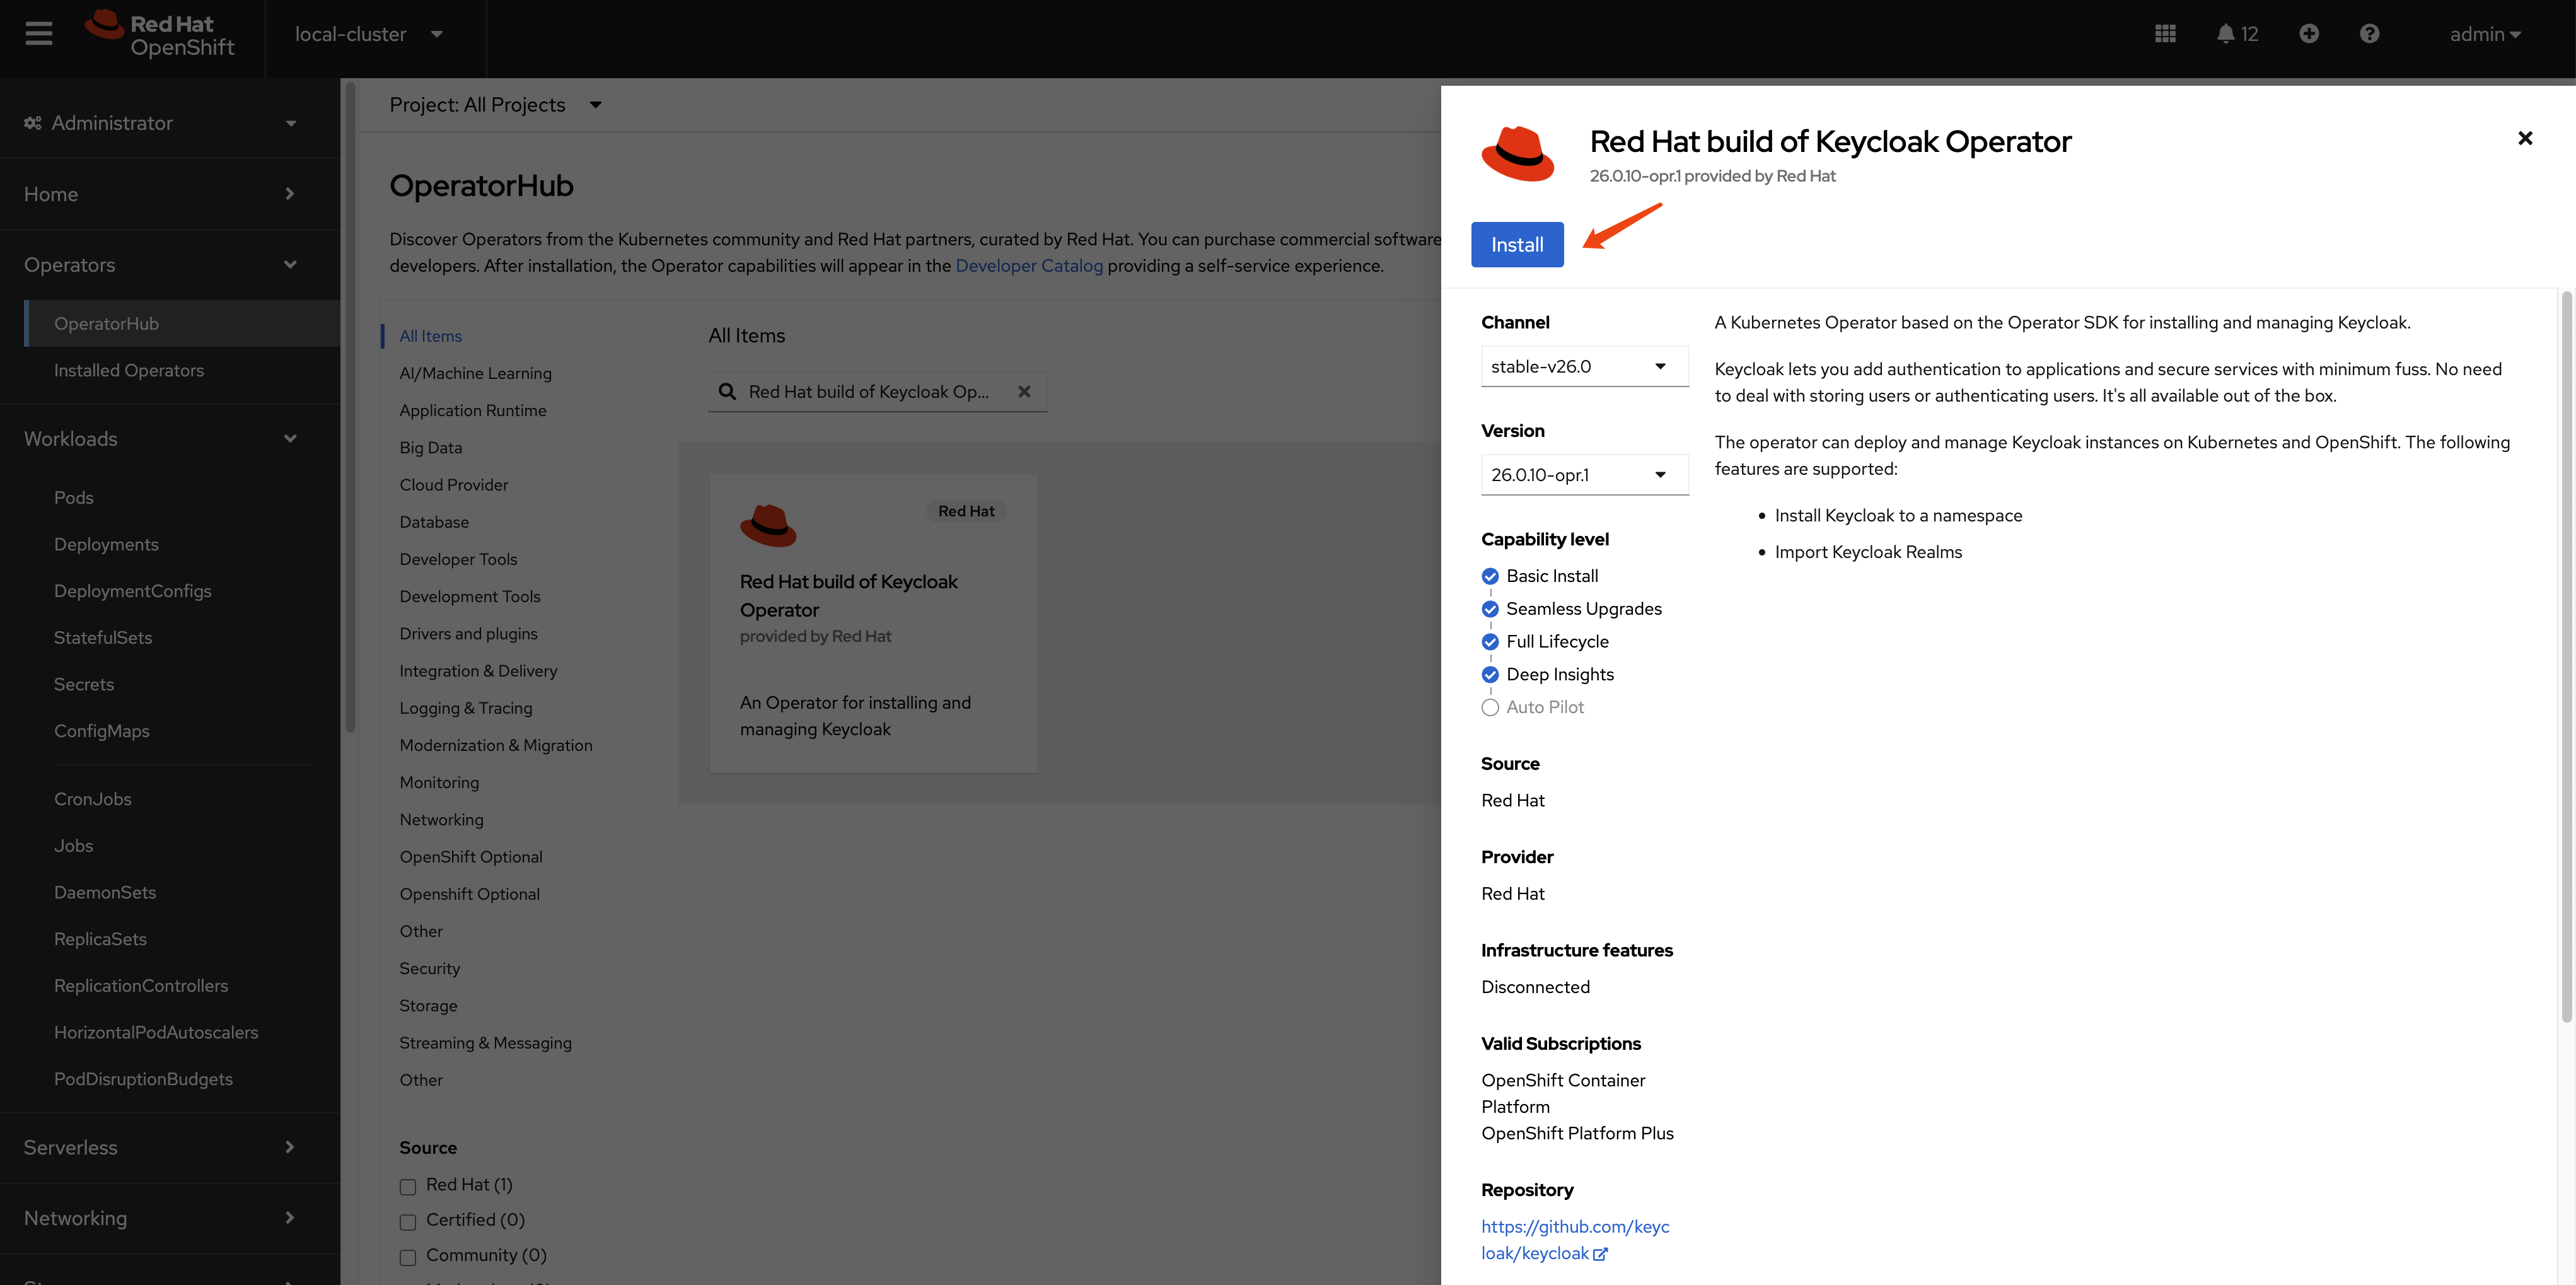Go to Installed Operators in sidebar
This screenshot has width=2576, height=1285.
click(129, 370)
